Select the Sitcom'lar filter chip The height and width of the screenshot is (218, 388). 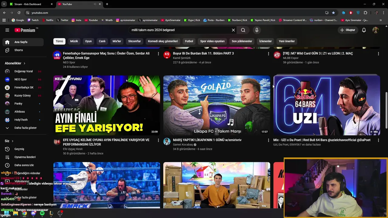pos(135,41)
